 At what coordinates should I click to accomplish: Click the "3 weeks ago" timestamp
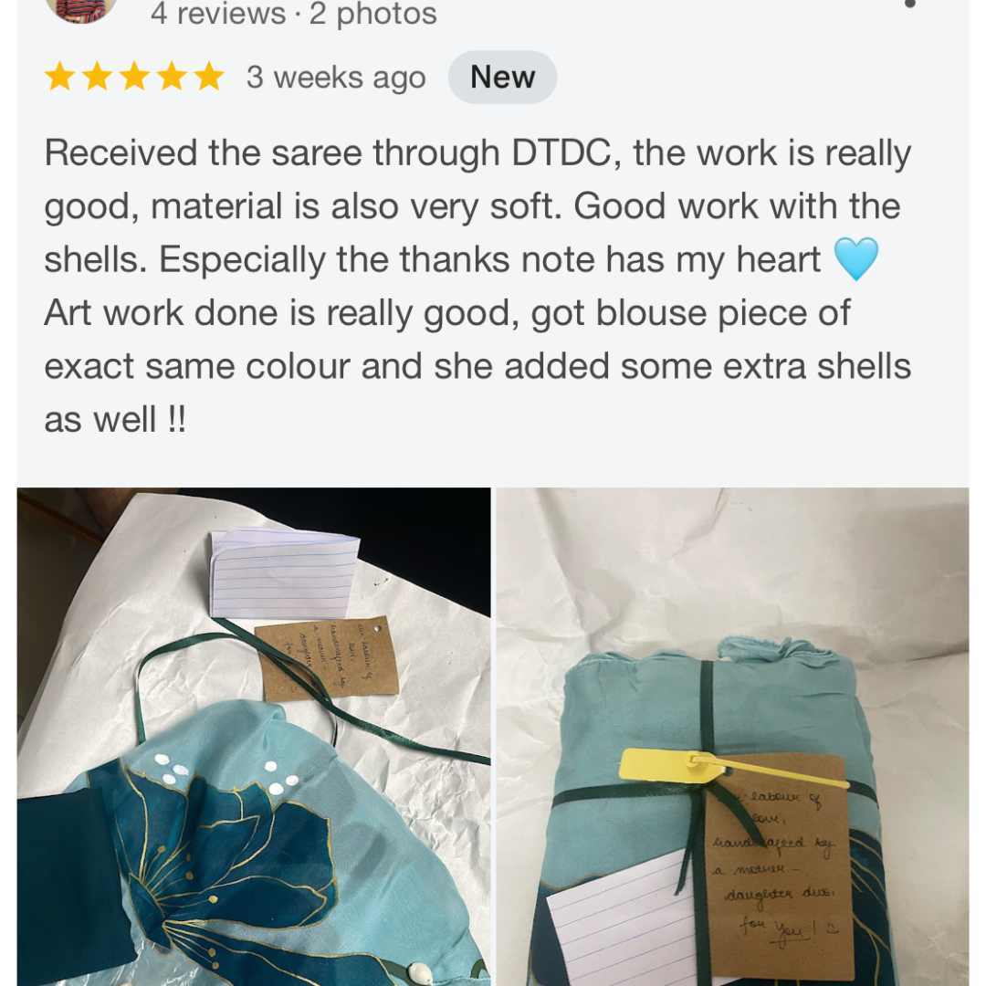336,78
